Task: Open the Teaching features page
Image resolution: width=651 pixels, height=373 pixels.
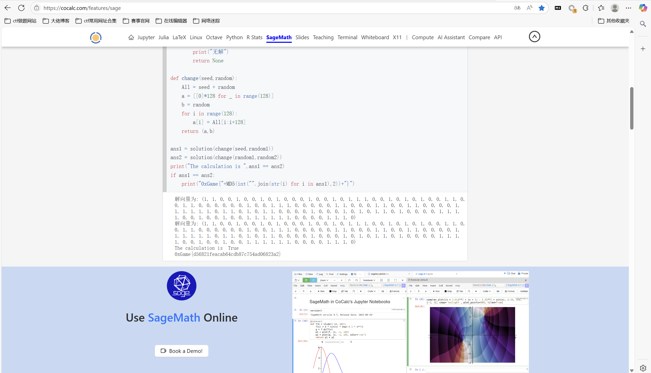Action: click(x=323, y=37)
